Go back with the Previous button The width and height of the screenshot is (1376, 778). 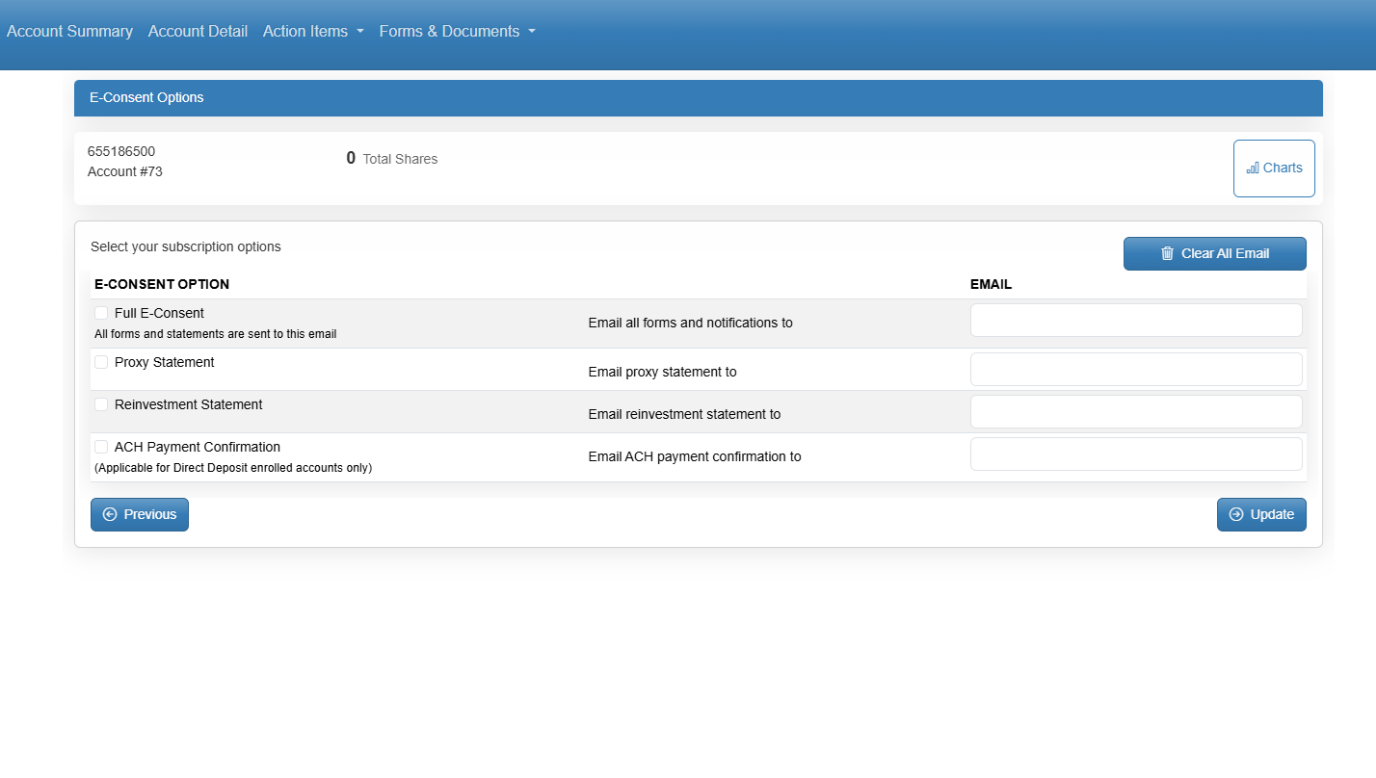(x=140, y=514)
